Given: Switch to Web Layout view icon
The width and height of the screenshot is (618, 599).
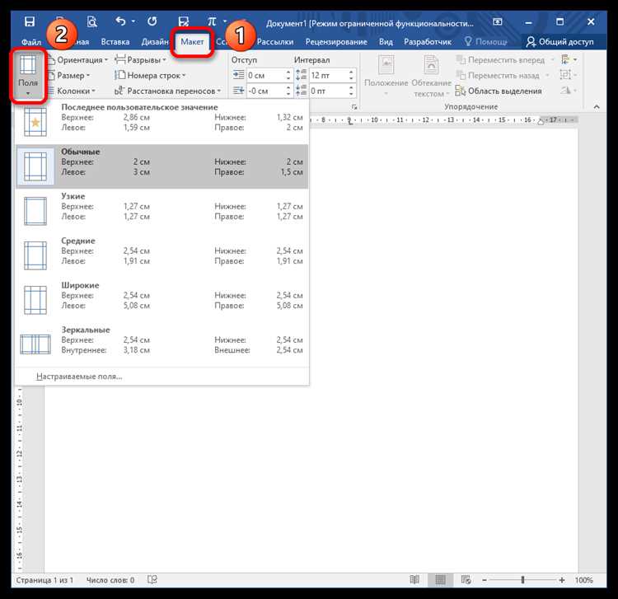Looking at the screenshot, I should tap(466, 580).
